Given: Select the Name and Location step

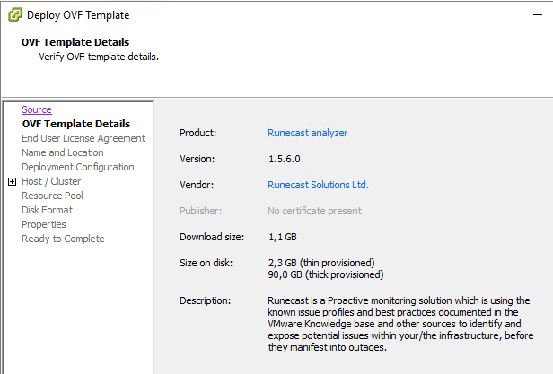Looking at the screenshot, I should [62, 152].
